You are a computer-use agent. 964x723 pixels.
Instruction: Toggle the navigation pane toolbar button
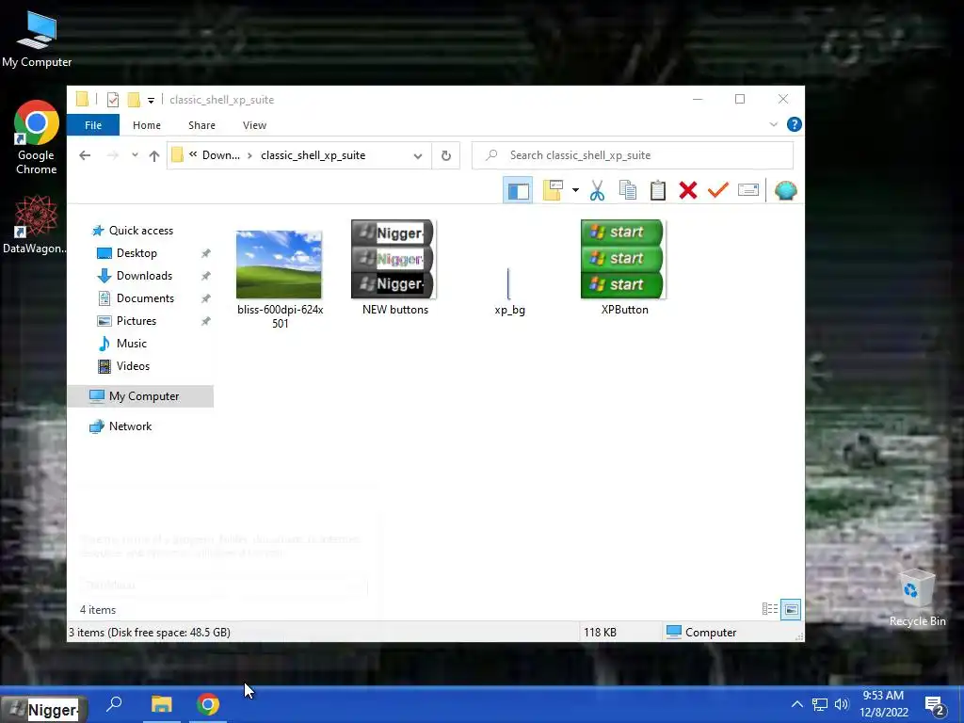(518, 190)
